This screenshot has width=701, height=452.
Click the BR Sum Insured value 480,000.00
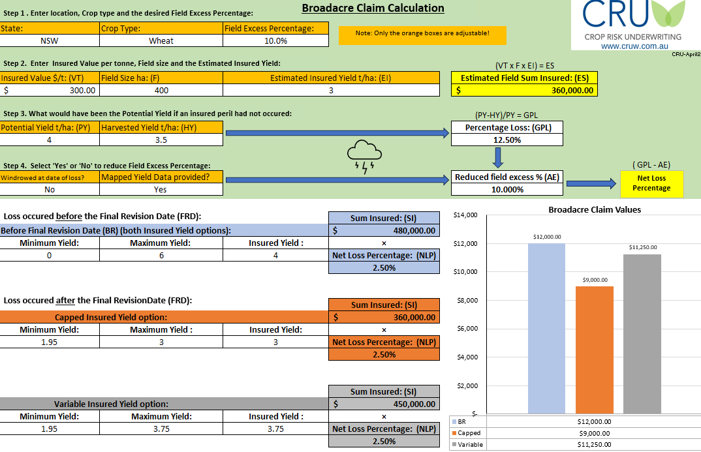pos(384,230)
